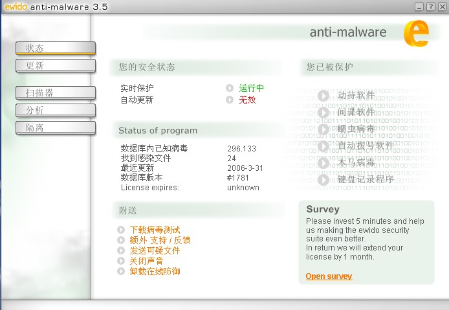Select the 木马病毒 protection entry text
This screenshot has width=449, height=310.
[356, 162]
